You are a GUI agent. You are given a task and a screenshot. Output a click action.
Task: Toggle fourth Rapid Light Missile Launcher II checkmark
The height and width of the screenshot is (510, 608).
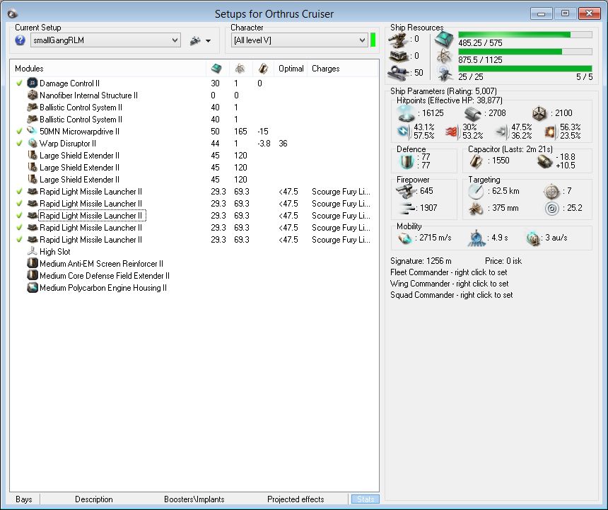tap(19, 227)
